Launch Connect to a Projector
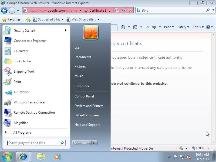This screenshot has height=162, width=216. pyautogui.click(x=36, y=41)
